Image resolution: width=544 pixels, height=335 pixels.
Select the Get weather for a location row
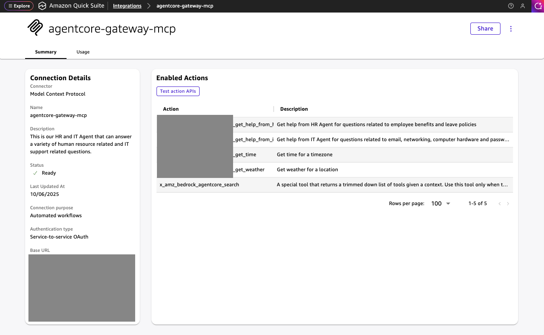(x=307, y=170)
